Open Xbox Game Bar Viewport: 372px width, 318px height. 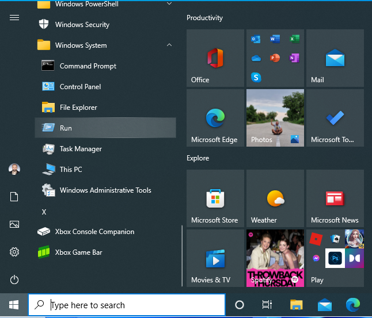tap(105, 252)
